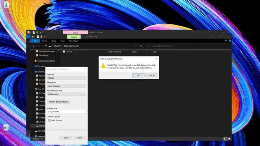Open the File system dropdown showing exFAT

tap(66, 86)
